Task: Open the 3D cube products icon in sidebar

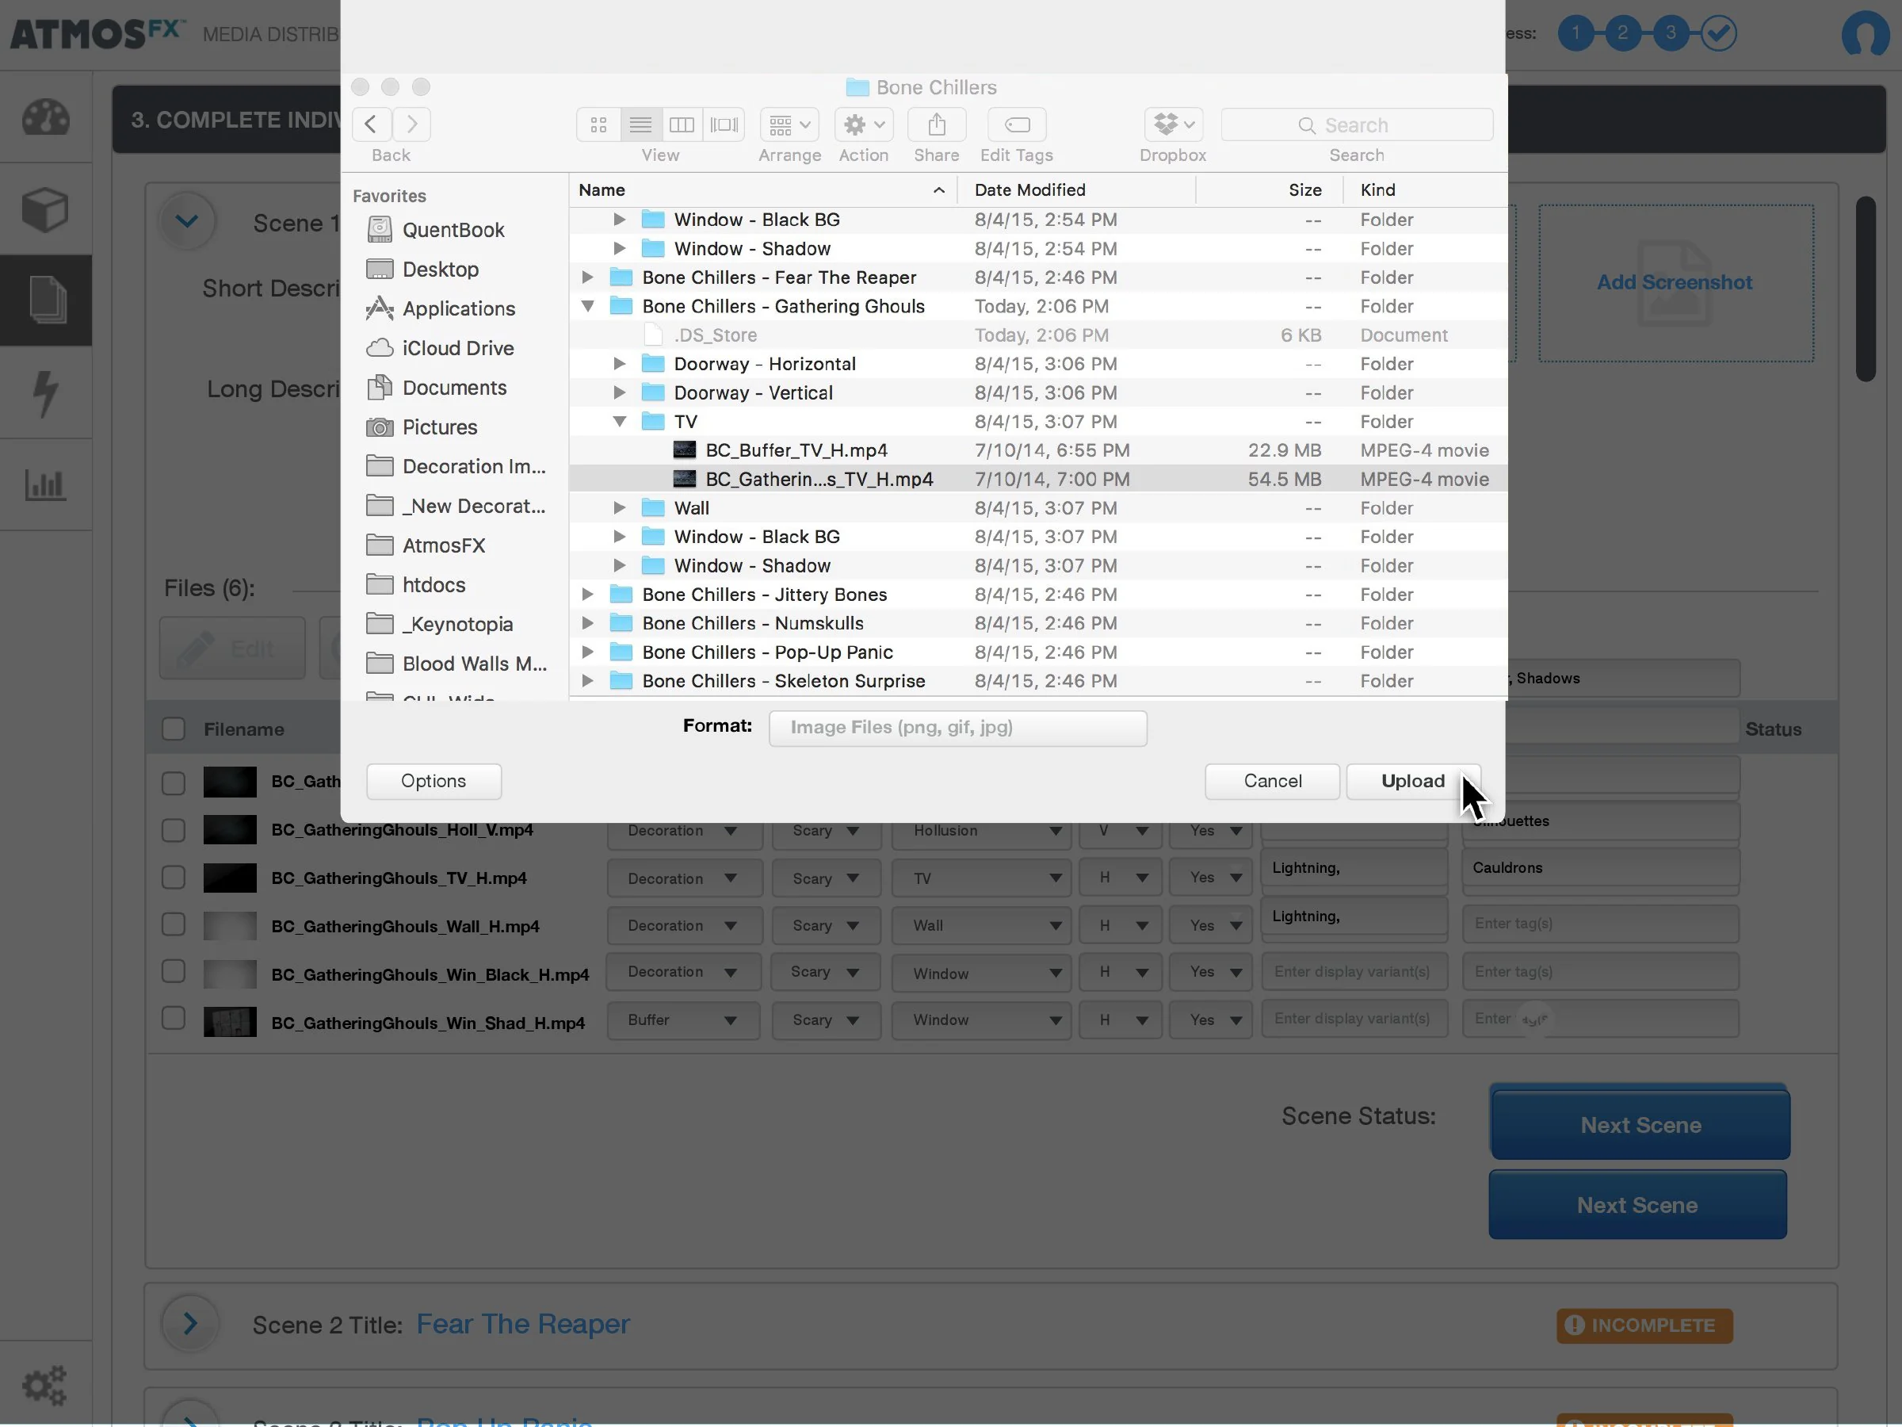Action: (x=46, y=210)
